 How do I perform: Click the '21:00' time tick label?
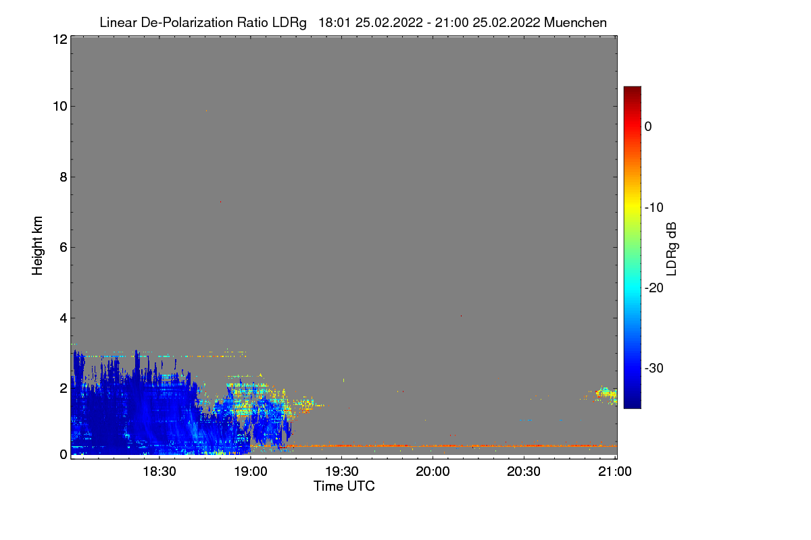coord(616,473)
